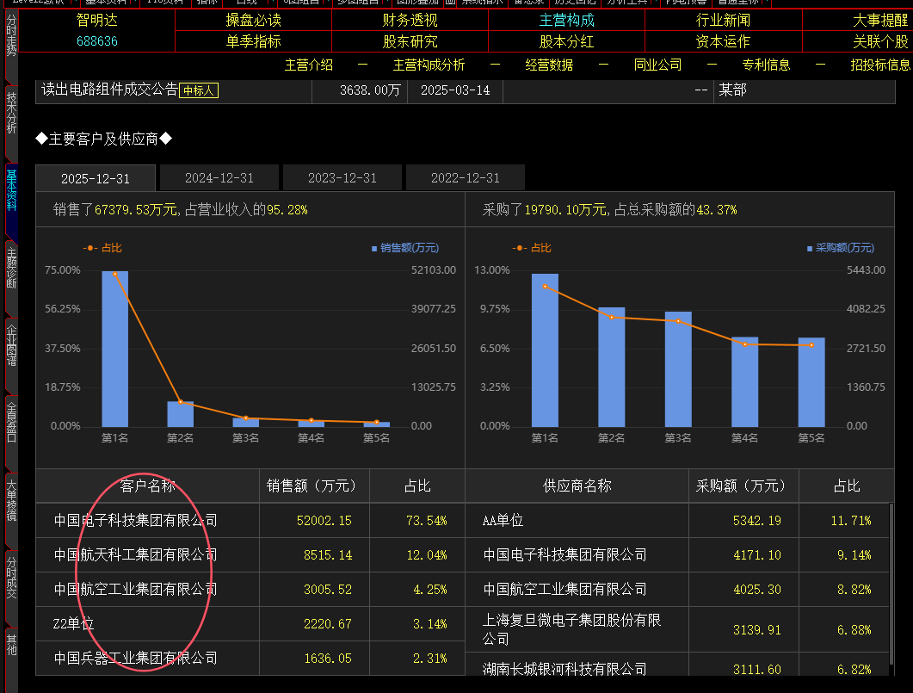This screenshot has height=693, width=913.
Task: Open the 股东研究 section
Action: [x=410, y=42]
